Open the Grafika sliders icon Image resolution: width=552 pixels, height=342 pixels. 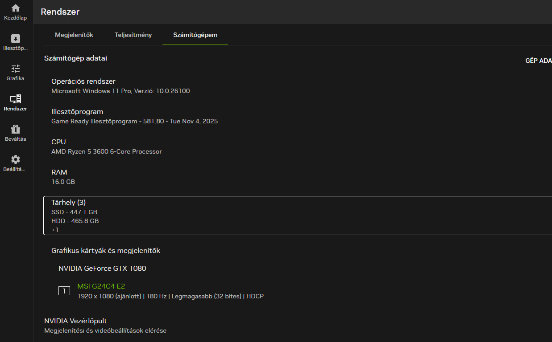pyautogui.click(x=16, y=69)
